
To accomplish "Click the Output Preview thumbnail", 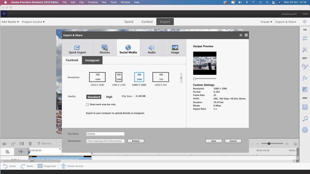I will pyautogui.click(x=205, y=63).
